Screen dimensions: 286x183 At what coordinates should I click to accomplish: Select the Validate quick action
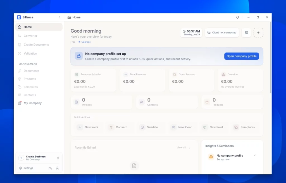[149, 127]
